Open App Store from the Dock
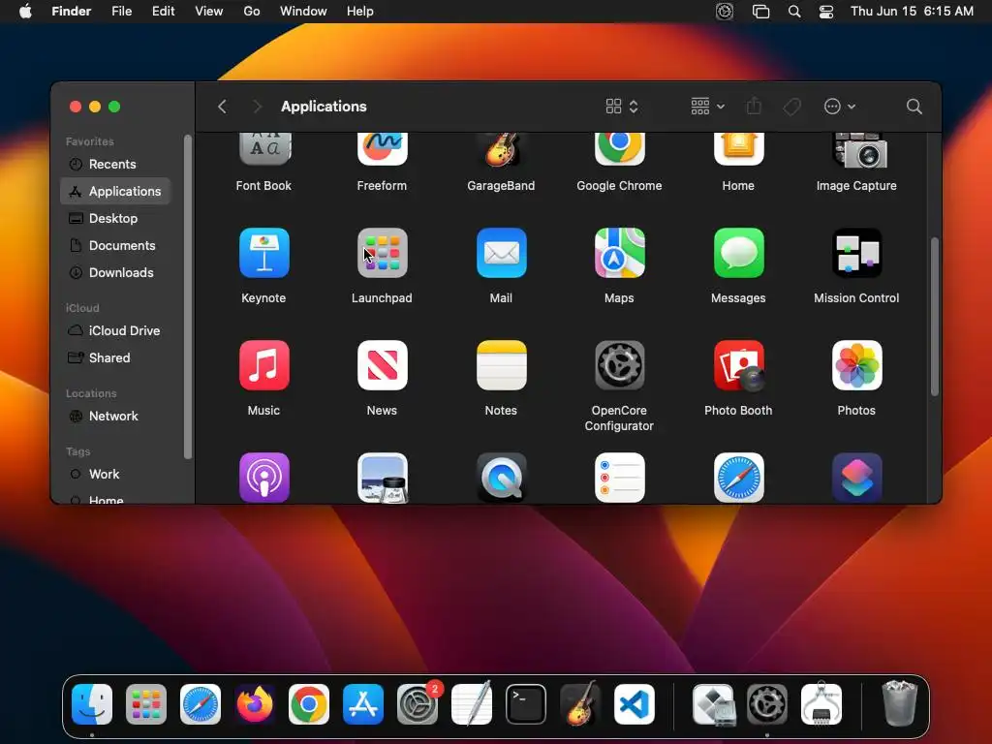This screenshot has width=992, height=744. pos(363,704)
